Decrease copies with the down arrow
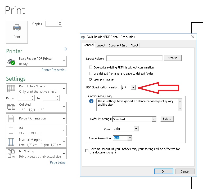Image resolution: width=203 pixels, height=189 pixels. coord(60,25)
